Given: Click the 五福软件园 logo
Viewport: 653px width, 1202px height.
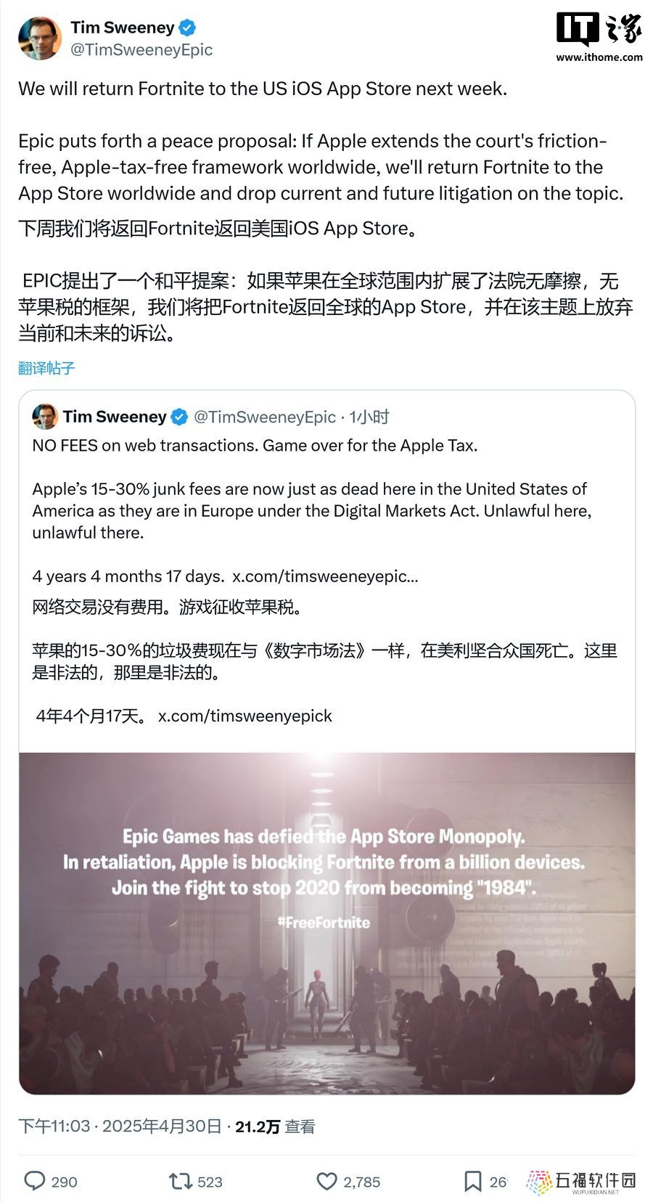Looking at the screenshot, I should 581,1182.
